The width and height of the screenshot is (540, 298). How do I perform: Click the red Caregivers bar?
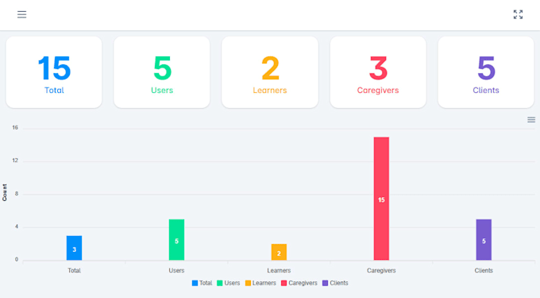[x=381, y=199]
